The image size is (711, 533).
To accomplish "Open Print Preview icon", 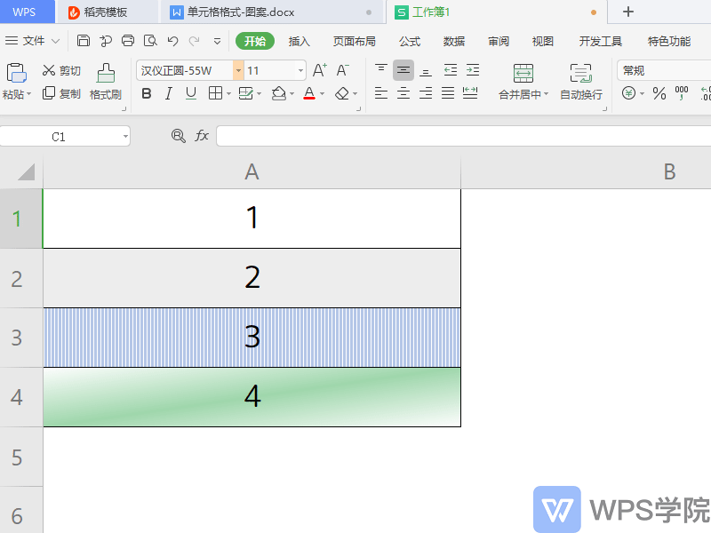I will [x=150, y=41].
